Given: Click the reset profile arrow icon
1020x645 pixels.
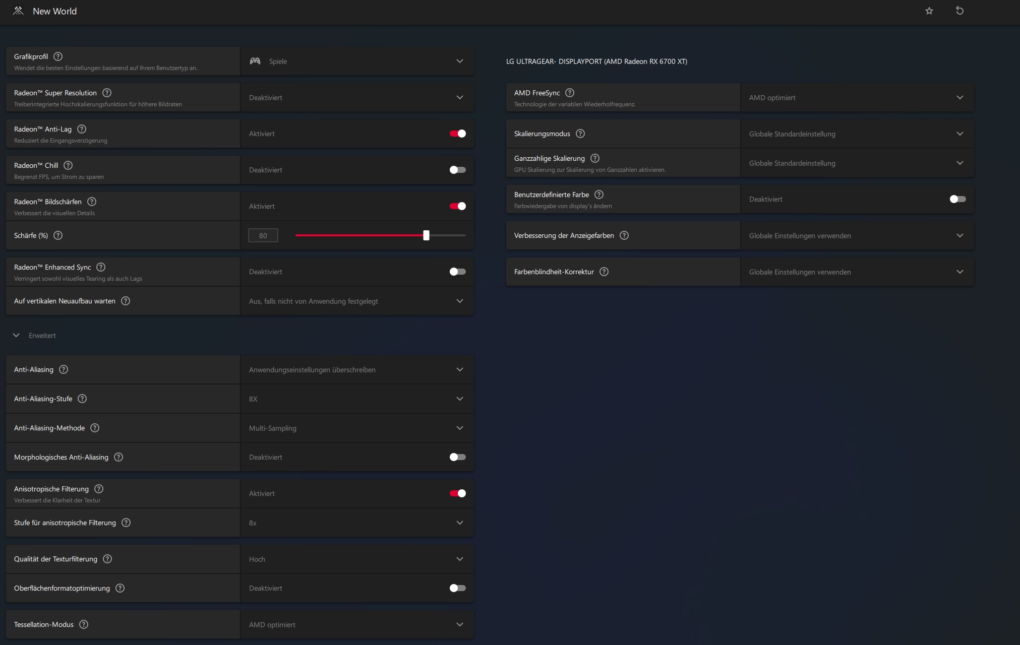Looking at the screenshot, I should click(959, 11).
